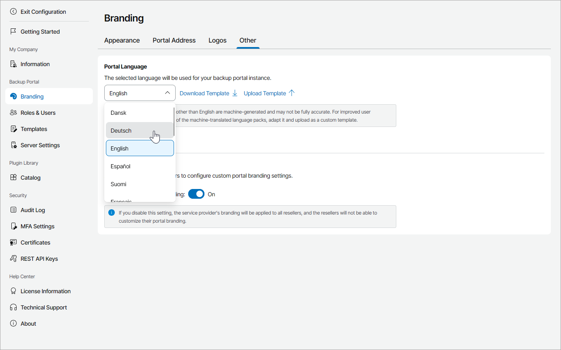Switch to the Appearance tab
This screenshot has width=561, height=350.
coord(122,41)
